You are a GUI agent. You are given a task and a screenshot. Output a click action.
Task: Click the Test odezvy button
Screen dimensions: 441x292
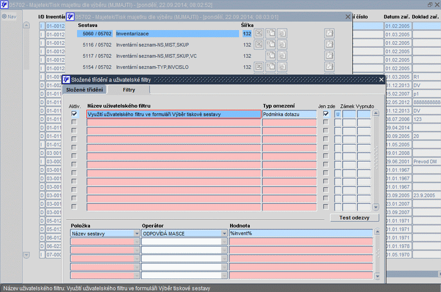354,218
